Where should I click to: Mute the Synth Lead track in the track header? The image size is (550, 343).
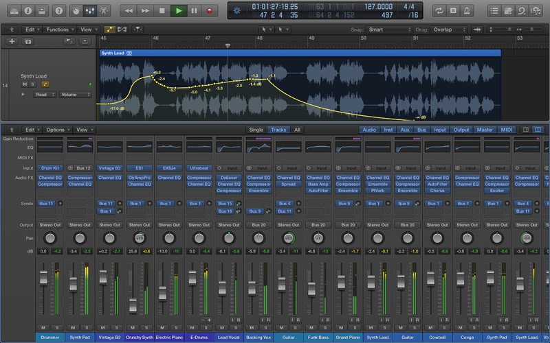pyautogui.click(x=24, y=84)
